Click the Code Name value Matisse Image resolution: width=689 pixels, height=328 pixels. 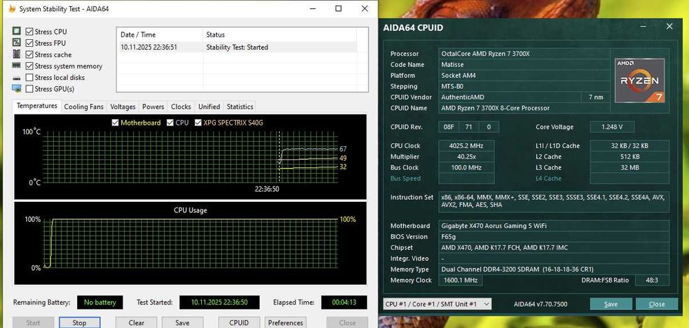pyautogui.click(x=524, y=65)
